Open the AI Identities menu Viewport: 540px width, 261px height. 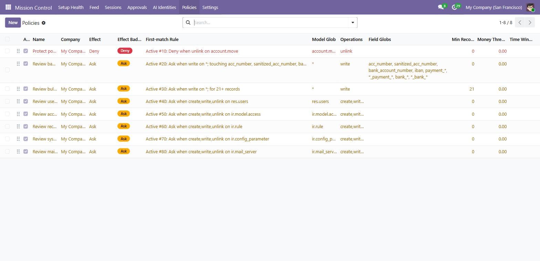pos(164,7)
